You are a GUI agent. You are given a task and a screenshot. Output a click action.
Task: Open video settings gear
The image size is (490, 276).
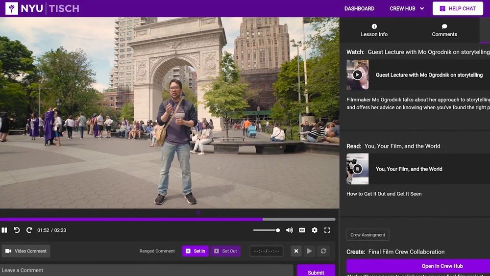[315, 230]
